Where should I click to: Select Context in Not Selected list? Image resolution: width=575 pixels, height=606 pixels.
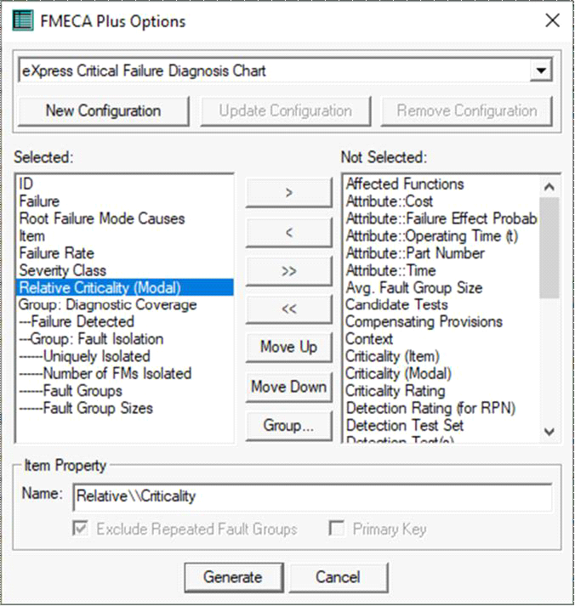[441, 339]
